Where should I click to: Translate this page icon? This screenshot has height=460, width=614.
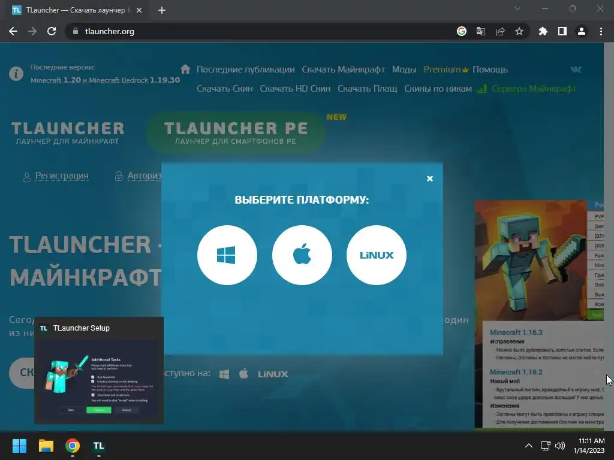pyautogui.click(x=480, y=31)
